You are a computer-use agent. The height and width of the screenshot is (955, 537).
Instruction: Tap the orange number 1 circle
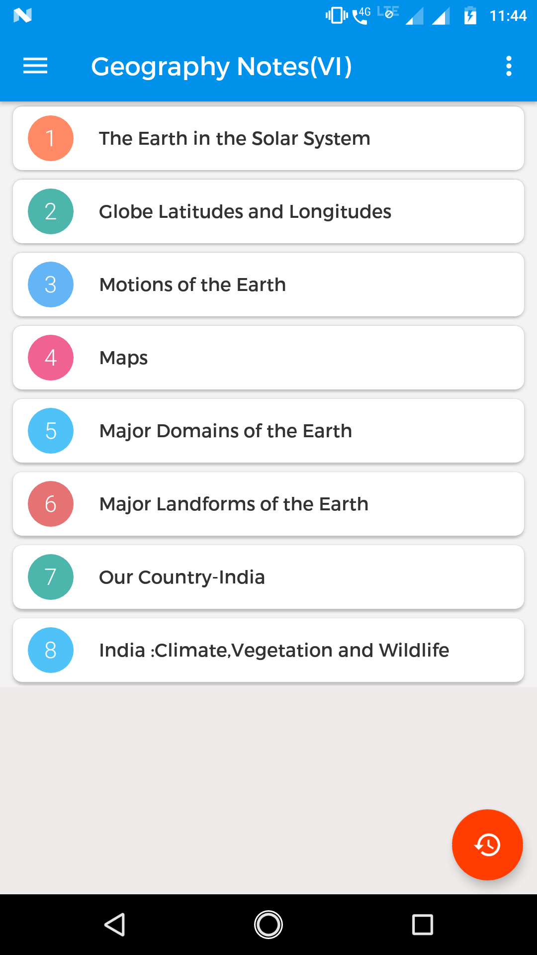[x=51, y=138]
